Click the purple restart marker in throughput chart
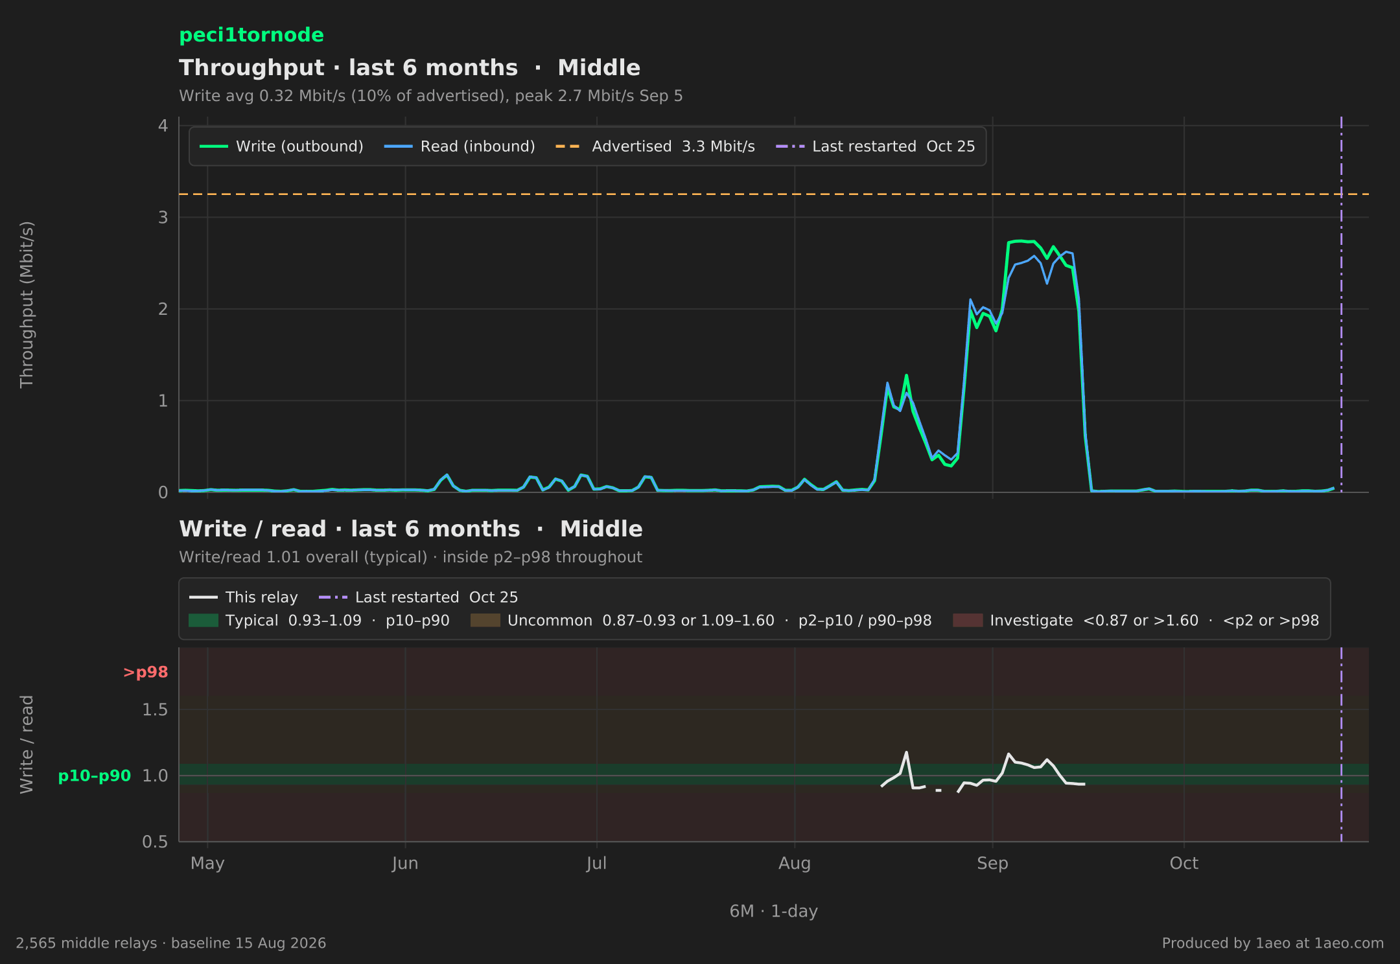1400x964 pixels. pos(1341,304)
